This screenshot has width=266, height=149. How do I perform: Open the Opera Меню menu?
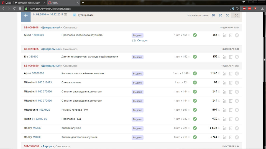point(7,2)
